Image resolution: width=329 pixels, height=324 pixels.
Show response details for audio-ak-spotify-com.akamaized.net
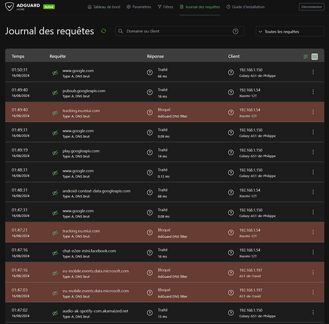[x=150, y=313]
